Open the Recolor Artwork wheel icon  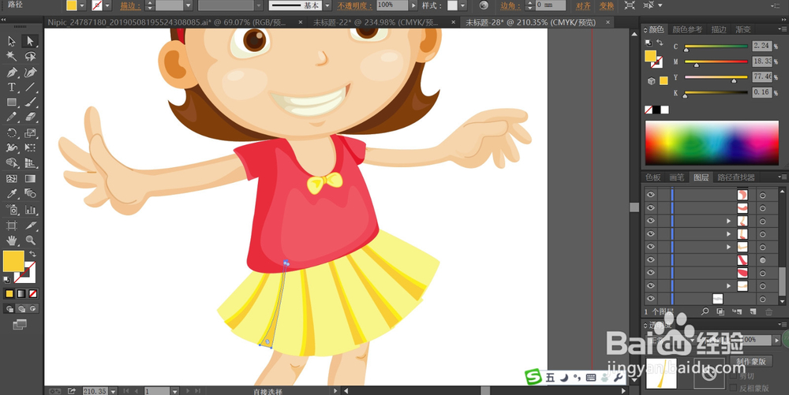coord(484,6)
